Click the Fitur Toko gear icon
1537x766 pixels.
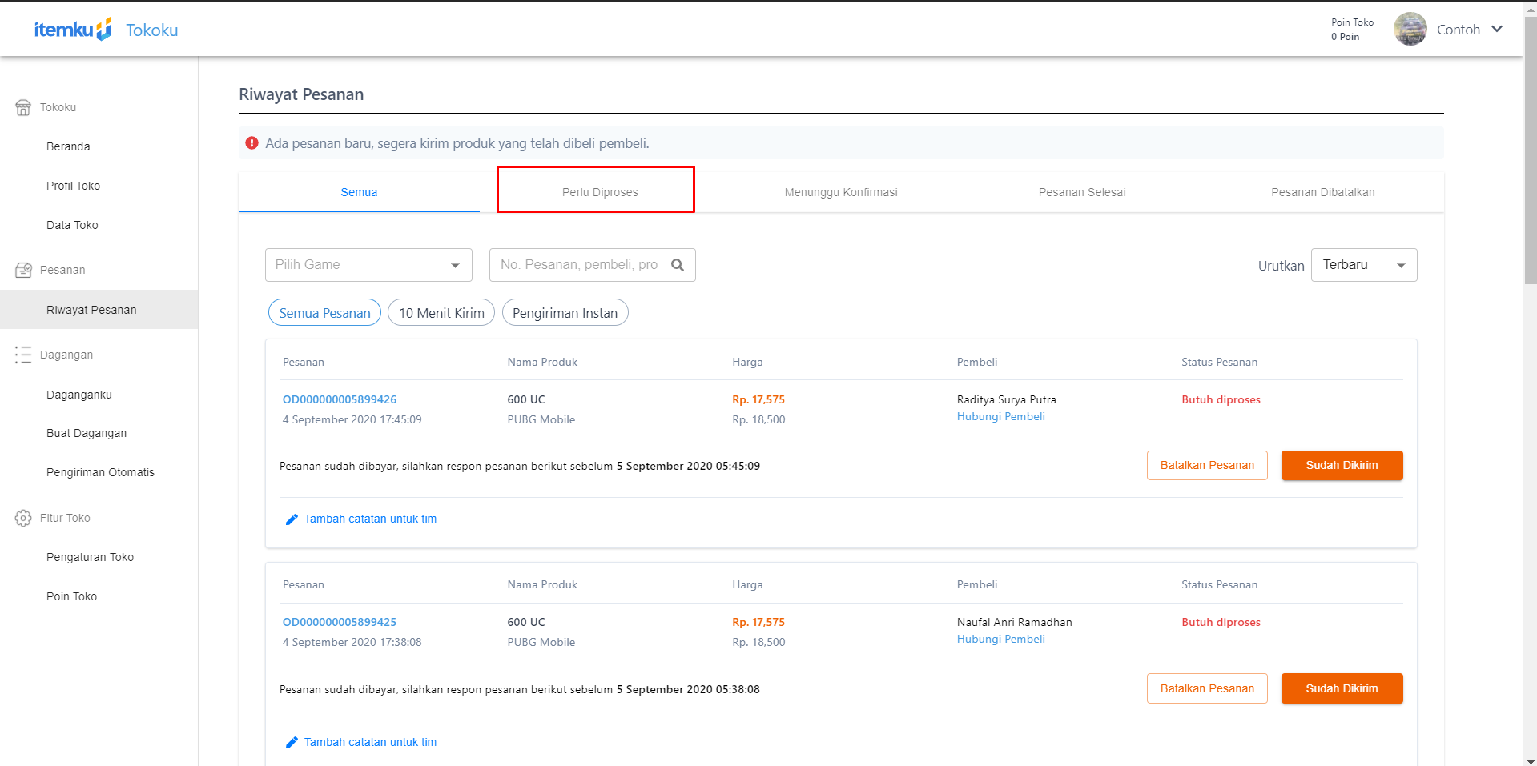click(x=23, y=519)
